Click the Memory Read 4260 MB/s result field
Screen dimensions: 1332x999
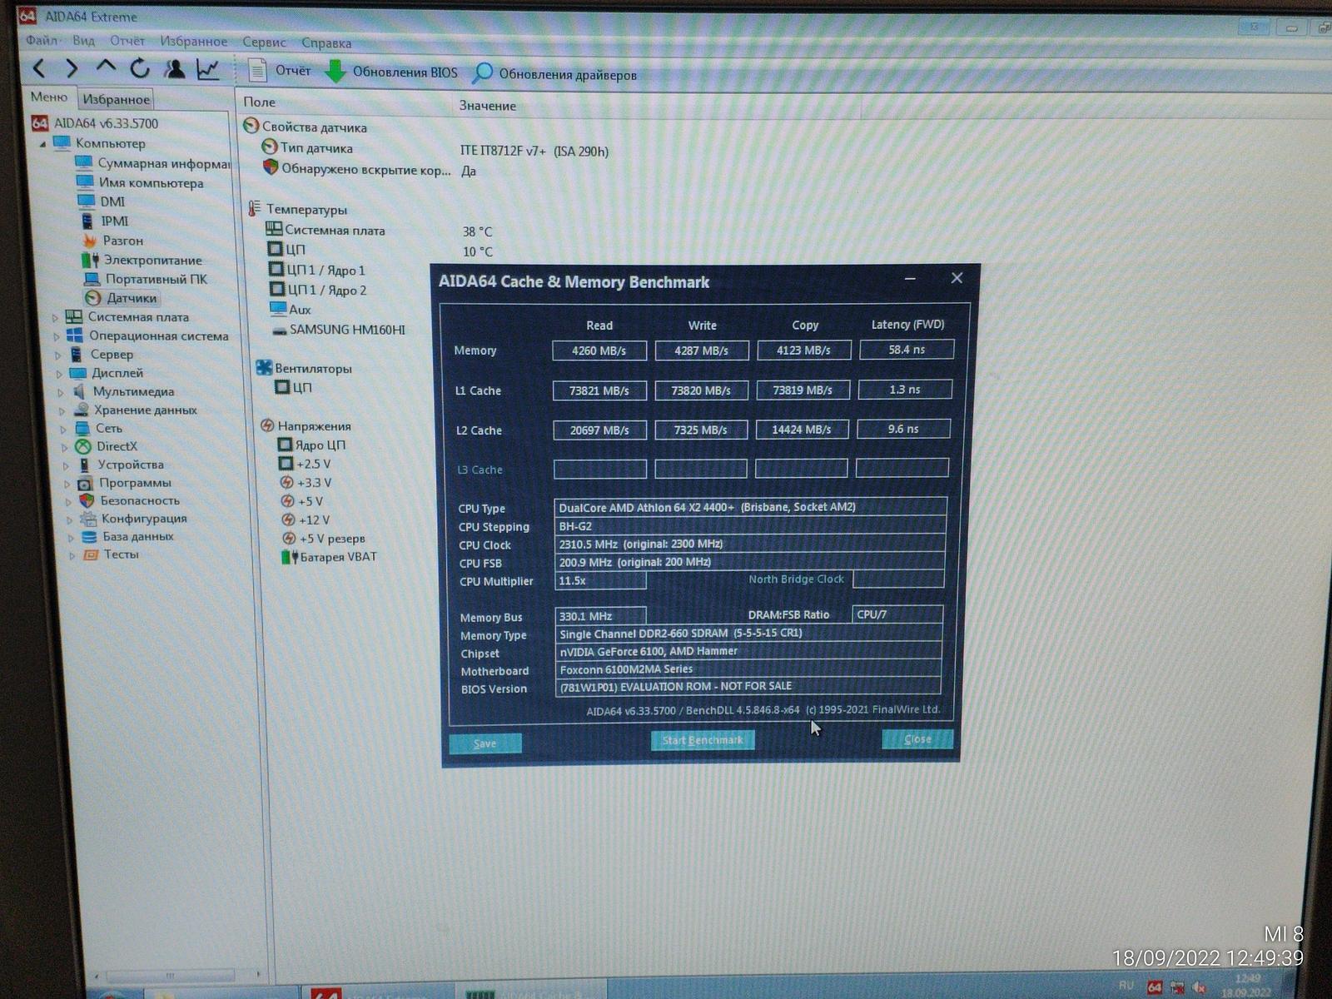tap(599, 350)
